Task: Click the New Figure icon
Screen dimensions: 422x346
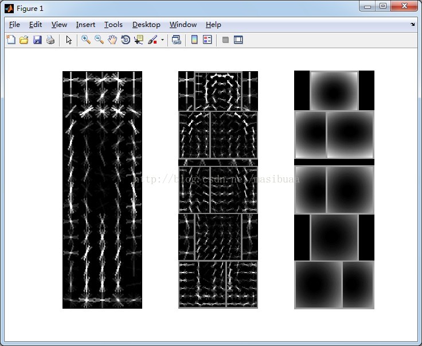Action: pyautogui.click(x=11, y=40)
